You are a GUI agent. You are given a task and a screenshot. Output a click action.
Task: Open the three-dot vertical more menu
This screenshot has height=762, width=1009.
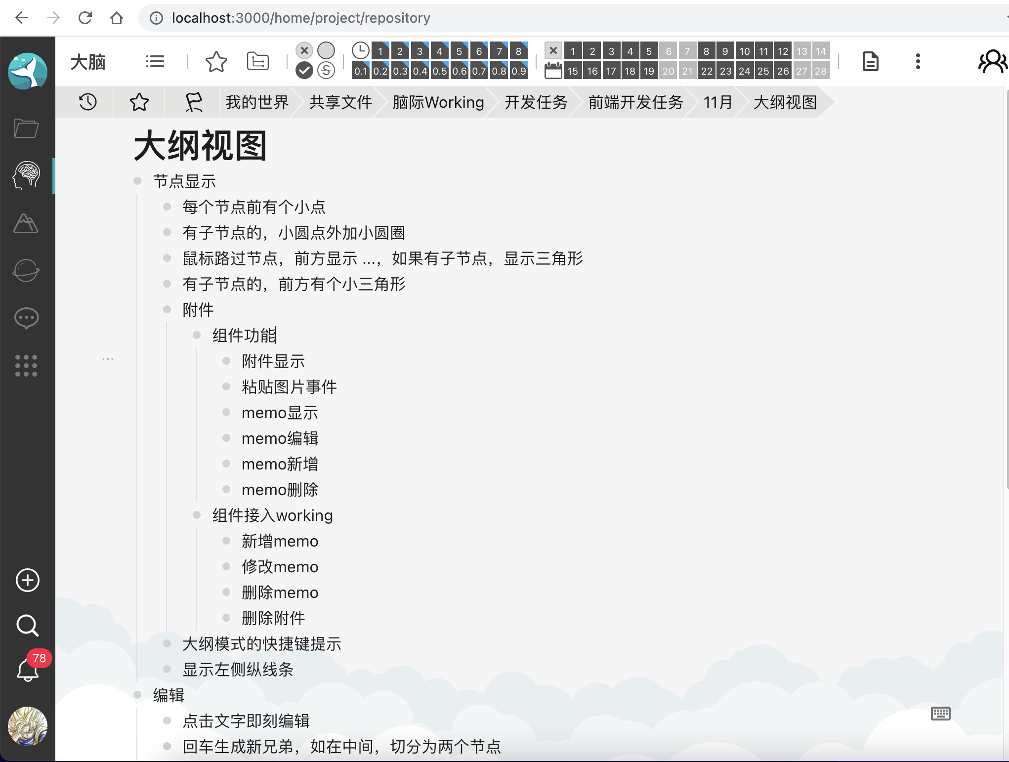[918, 61]
